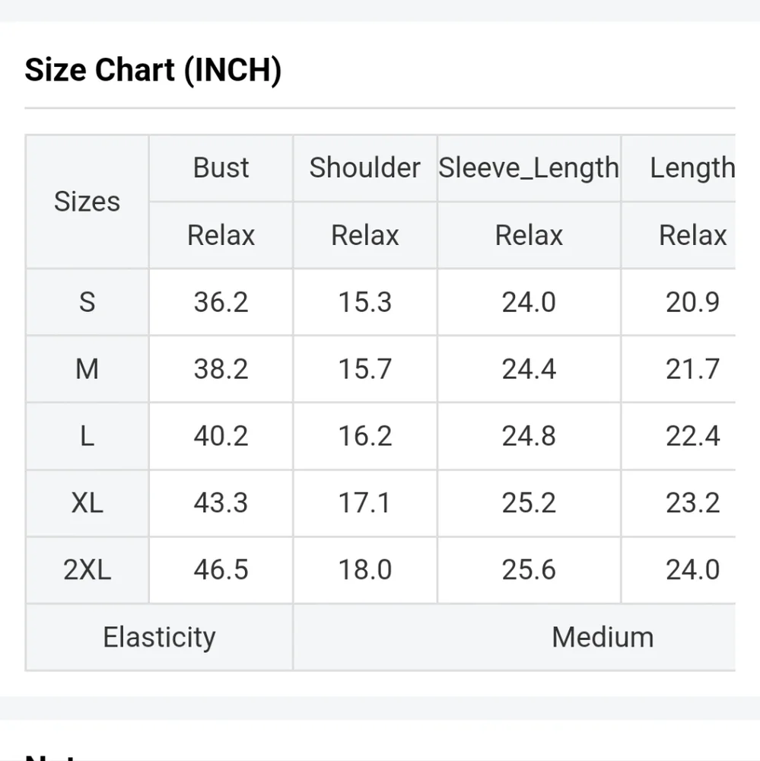Select the 17.1 shoulder value for XL
This screenshot has width=760, height=761.
pos(364,503)
